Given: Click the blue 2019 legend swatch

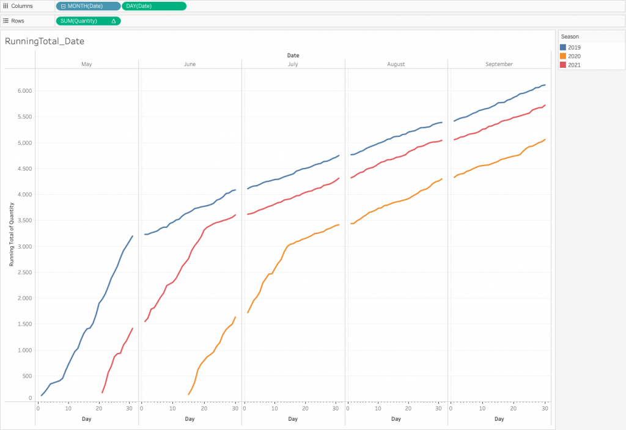Looking at the screenshot, I should [x=563, y=47].
